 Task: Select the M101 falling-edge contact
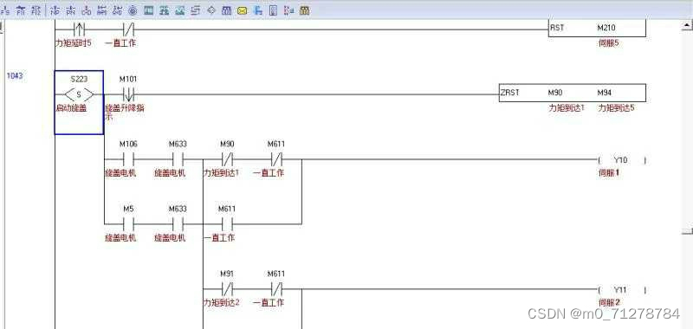click(x=128, y=94)
